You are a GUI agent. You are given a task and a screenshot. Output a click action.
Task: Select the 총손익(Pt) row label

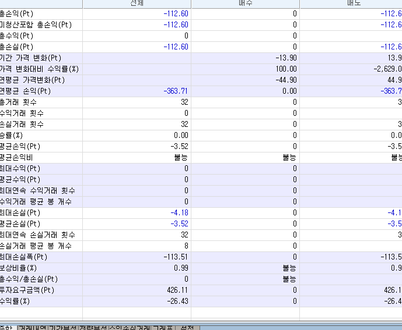tap(16, 13)
